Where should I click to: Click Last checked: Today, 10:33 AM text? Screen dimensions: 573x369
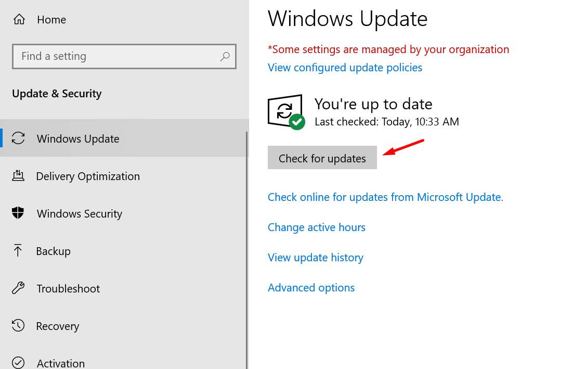click(387, 122)
